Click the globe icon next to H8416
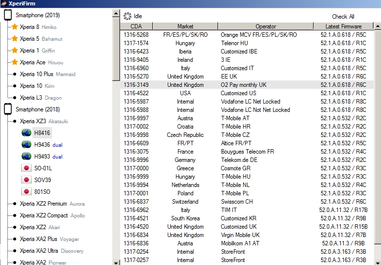Viewport: 381px width, 265px height. (26, 132)
